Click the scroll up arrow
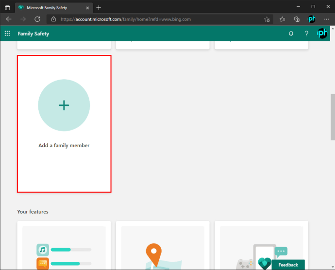This screenshot has height=270, width=335. (x=333, y=29)
